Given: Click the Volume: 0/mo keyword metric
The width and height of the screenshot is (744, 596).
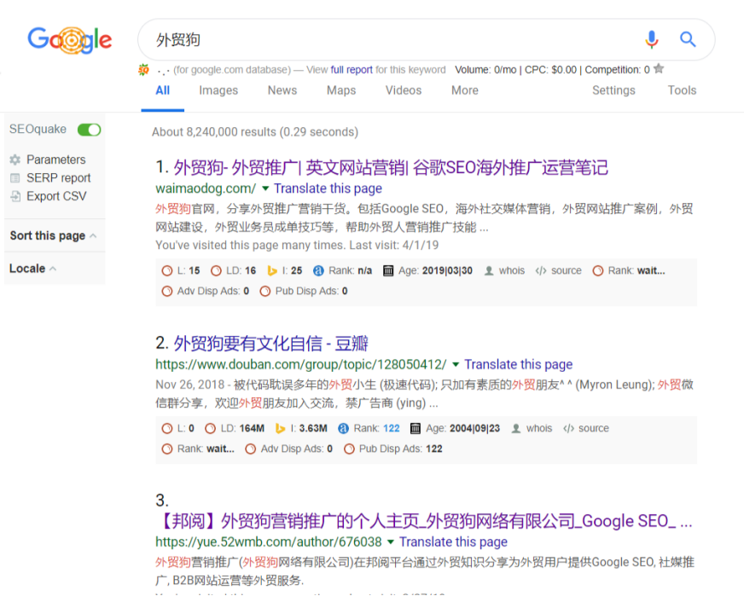Looking at the screenshot, I should click(485, 70).
